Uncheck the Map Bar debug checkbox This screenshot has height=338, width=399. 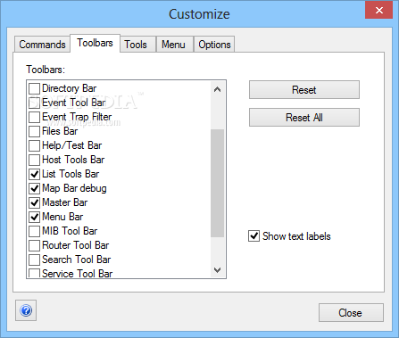click(34, 188)
